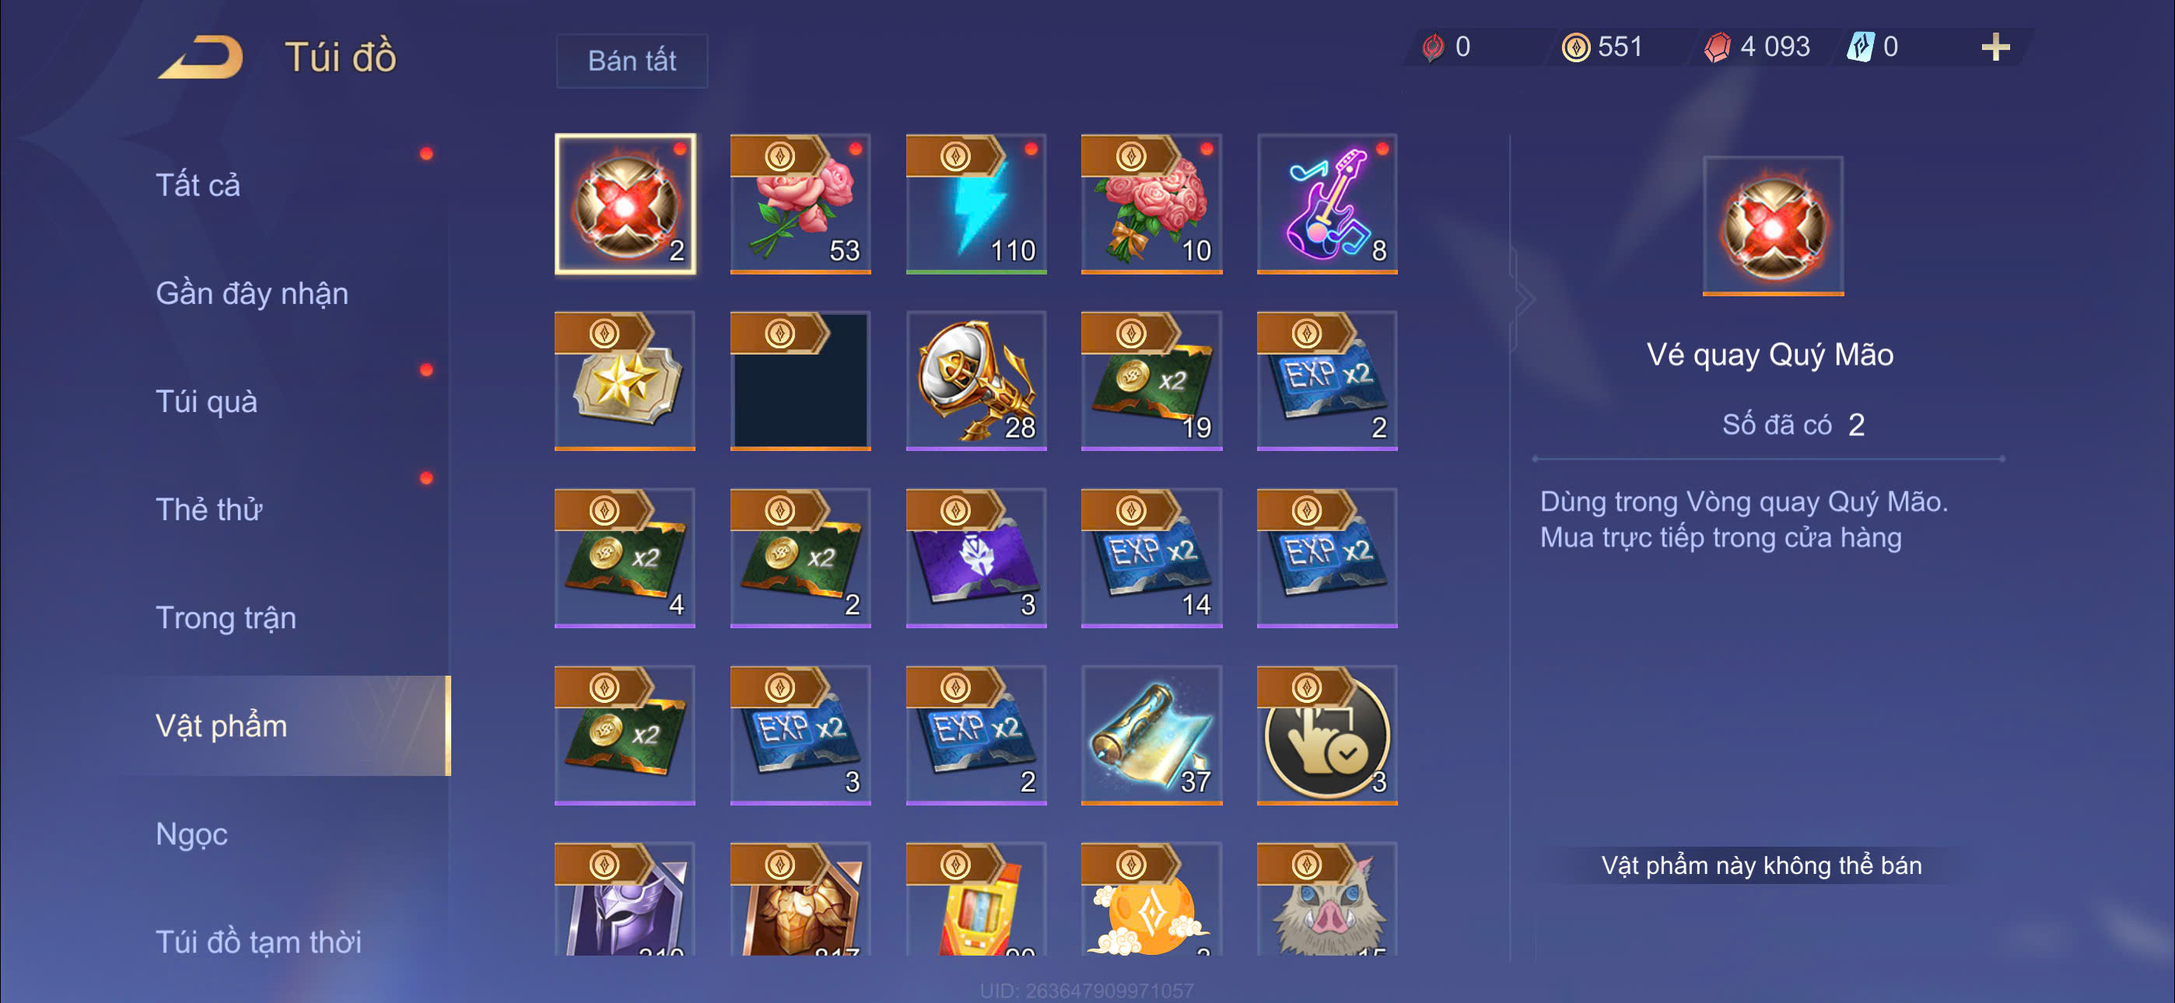This screenshot has height=1003, width=2175.
Task: Select the purple rose card item
Action: point(976,558)
